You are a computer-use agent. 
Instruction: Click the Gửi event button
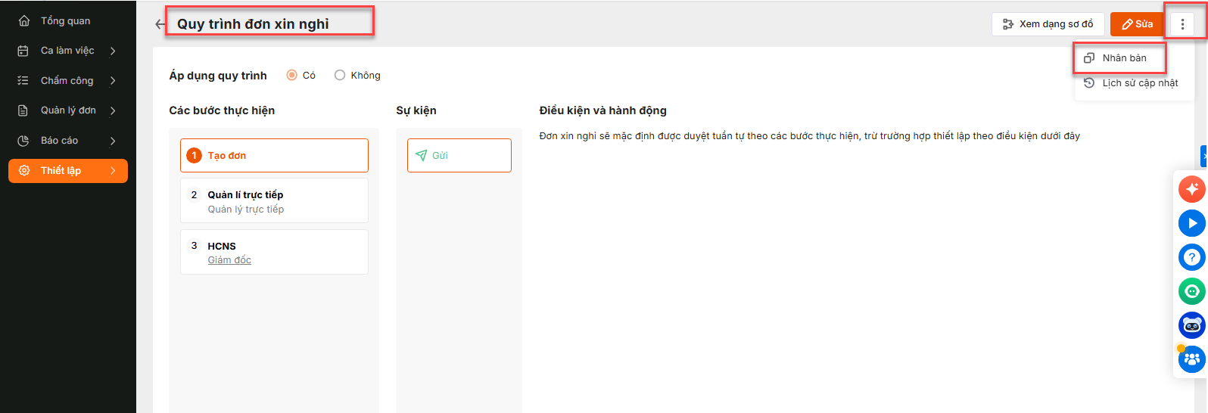pos(459,155)
